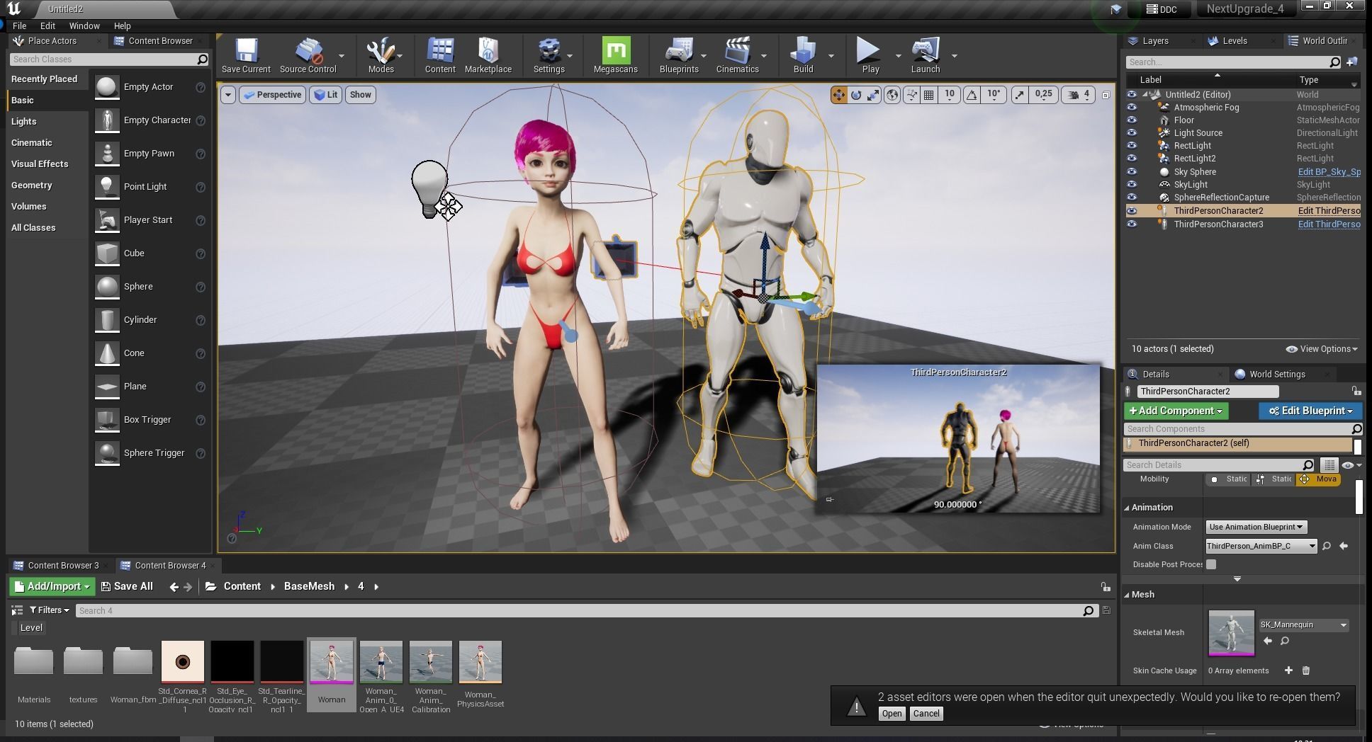The height and width of the screenshot is (742, 1372).
Task: Hide ThirdPersonCharacter3 in outliner
Action: [x=1132, y=224]
